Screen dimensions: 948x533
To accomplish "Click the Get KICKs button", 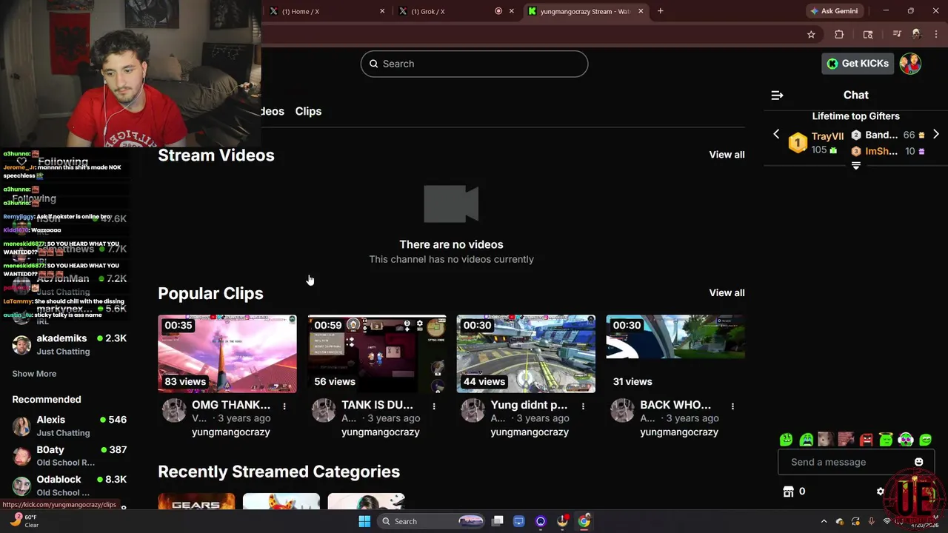I will click(858, 64).
